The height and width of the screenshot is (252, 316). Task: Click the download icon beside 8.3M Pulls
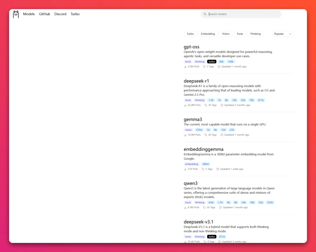point(185,207)
